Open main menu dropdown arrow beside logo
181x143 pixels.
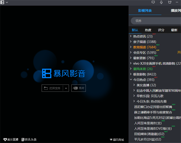pos(7,2)
